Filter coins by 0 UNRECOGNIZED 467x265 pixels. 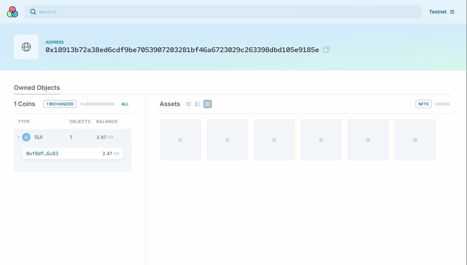[x=98, y=104]
